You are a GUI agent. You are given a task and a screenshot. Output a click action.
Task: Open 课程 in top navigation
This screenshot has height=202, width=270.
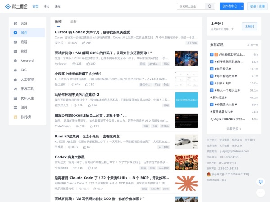coord(58,6)
